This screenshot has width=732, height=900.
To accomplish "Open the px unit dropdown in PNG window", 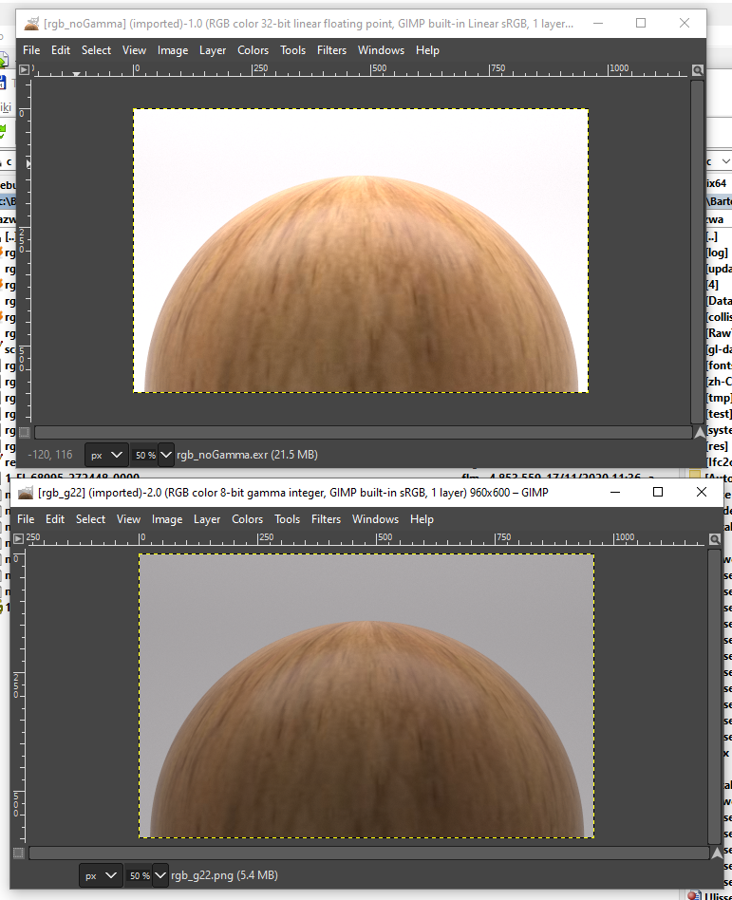I will [x=100, y=875].
